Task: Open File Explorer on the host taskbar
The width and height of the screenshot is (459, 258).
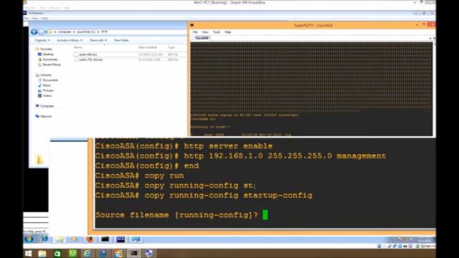Action: [x=42, y=253]
